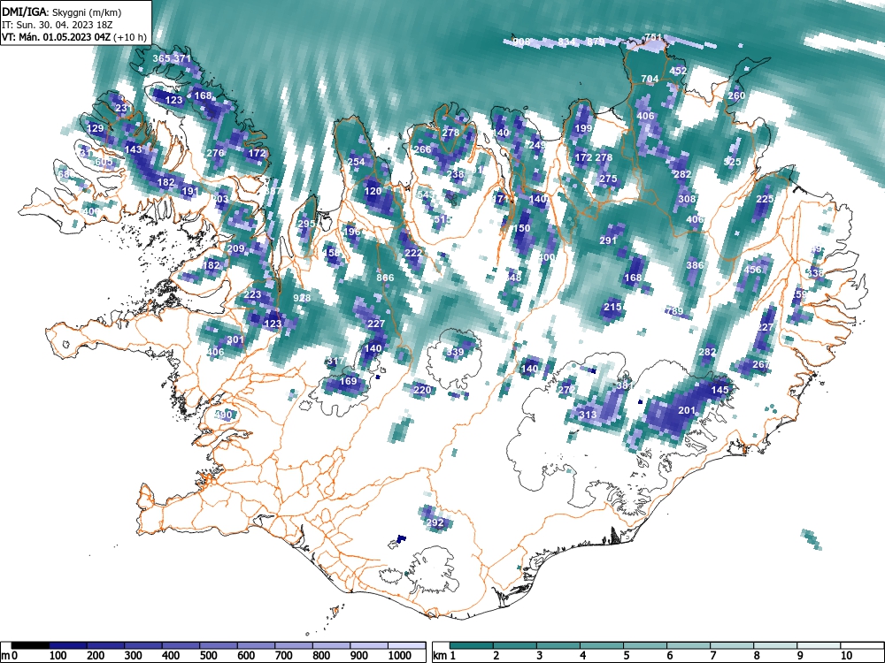Viewport: 885px width, 663px height.
Task: Click visibility value 145
Action: [720, 390]
